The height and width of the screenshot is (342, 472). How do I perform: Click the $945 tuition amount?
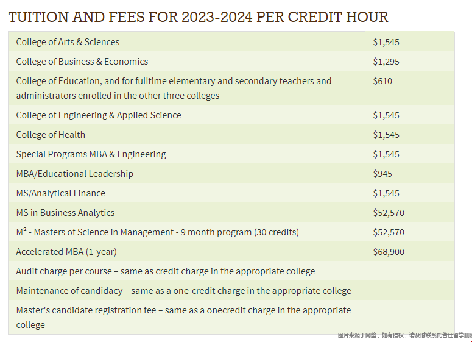pyautogui.click(x=382, y=174)
